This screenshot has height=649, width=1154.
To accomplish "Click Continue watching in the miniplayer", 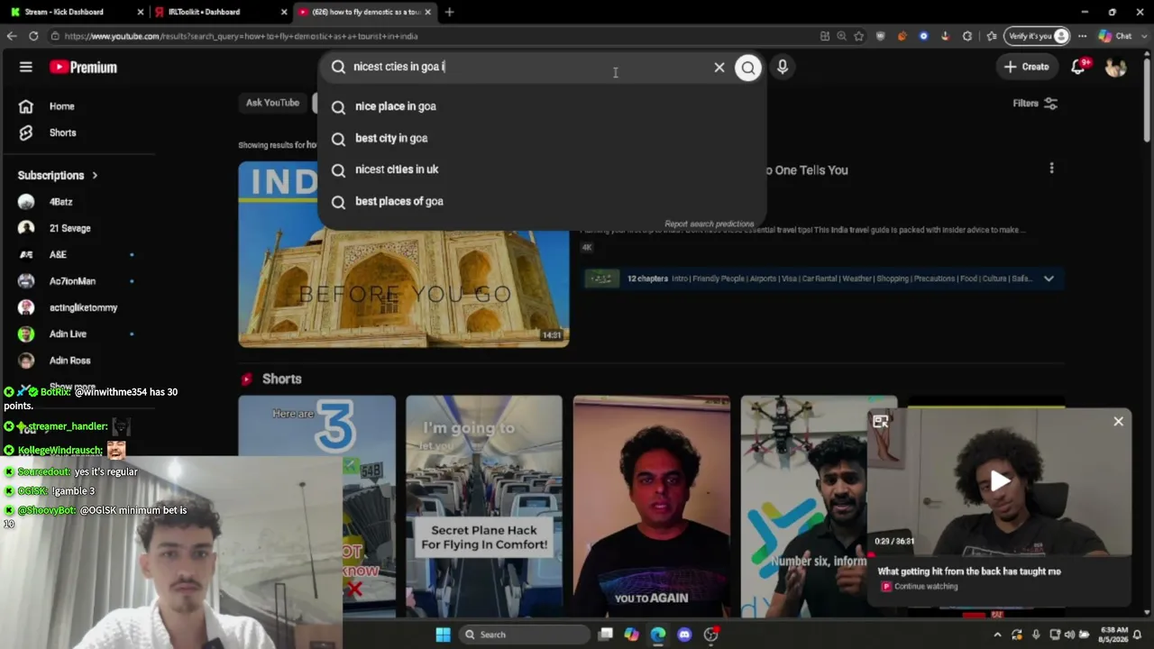I will [x=926, y=586].
